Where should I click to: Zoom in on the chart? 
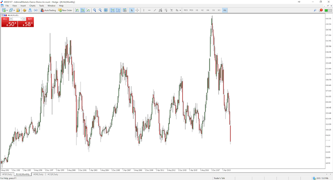(x=95, y=10)
